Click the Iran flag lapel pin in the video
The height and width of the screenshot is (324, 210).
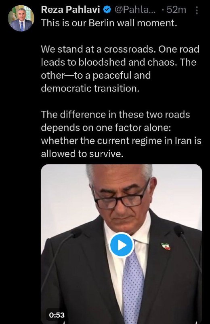[166, 246]
